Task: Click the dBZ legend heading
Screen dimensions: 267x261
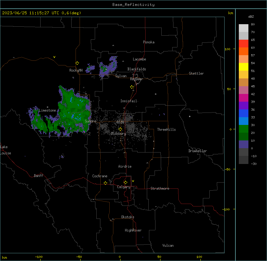Action: [251, 17]
